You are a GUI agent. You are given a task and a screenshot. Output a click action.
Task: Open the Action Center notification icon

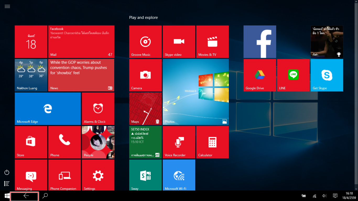[335, 196]
